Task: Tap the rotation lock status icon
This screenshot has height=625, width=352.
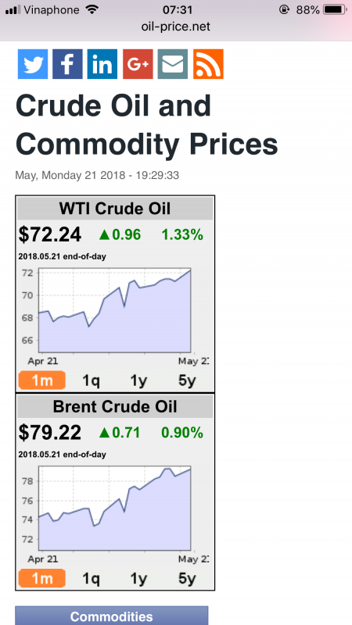Action: click(284, 10)
